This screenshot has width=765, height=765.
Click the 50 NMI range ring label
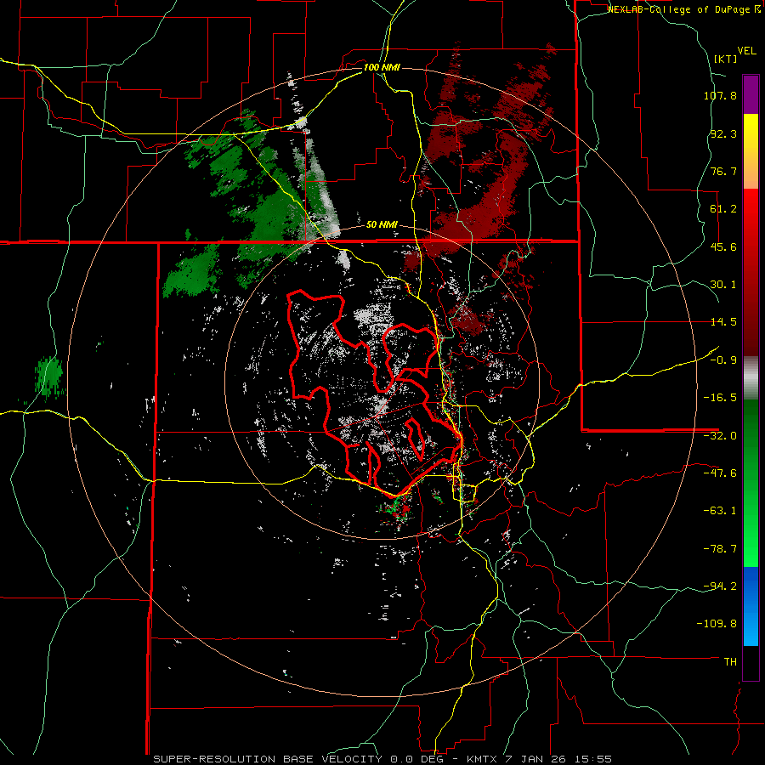[x=382, y=225]
